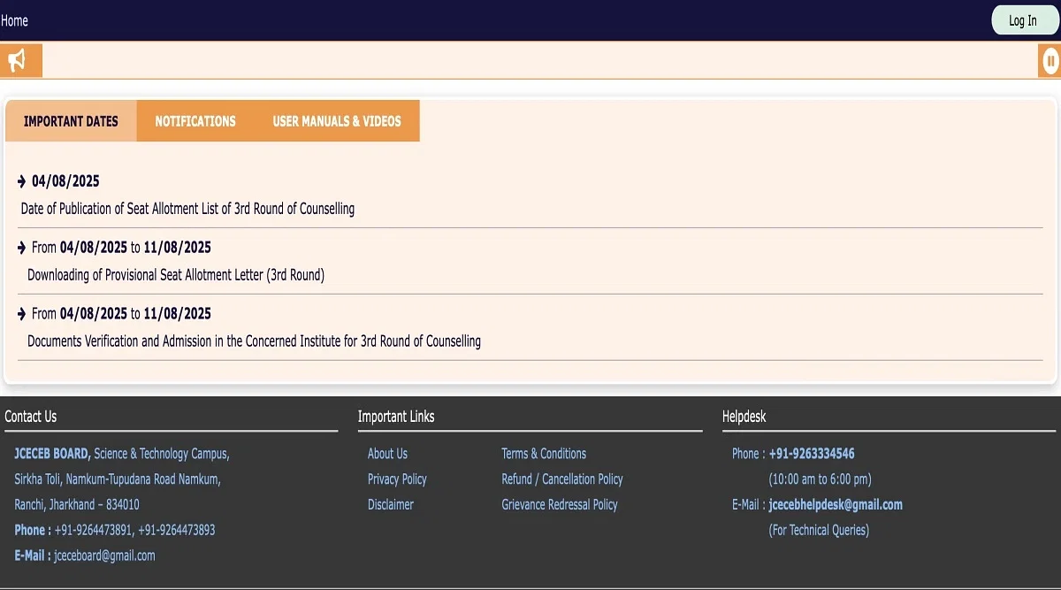The height and width of the screenshot is (590, 1061).
Task: Open the Grievance Redressal Policy link
Action: [560, 505]
